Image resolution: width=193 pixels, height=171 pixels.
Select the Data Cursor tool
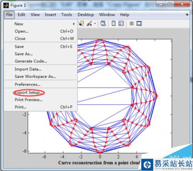coord(81,24)
